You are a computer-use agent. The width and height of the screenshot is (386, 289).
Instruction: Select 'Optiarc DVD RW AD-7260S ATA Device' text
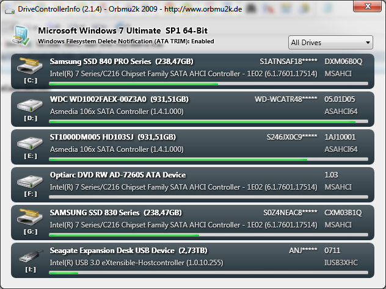coord(118,175)
